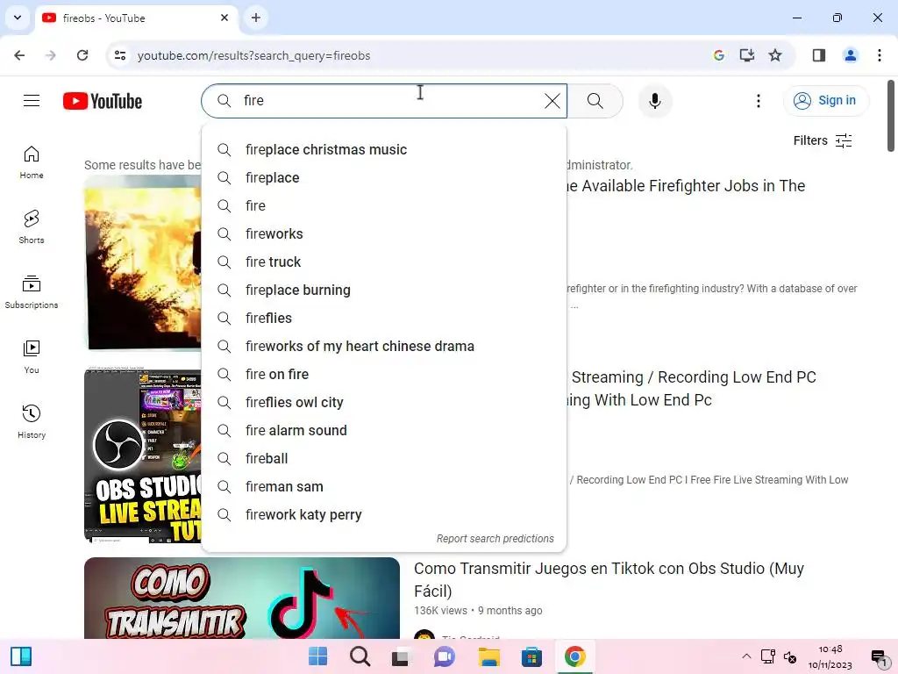898x674 pixels.
Task: Click the Chrome icon in the taskbar
Action: [x=574, y=656]
